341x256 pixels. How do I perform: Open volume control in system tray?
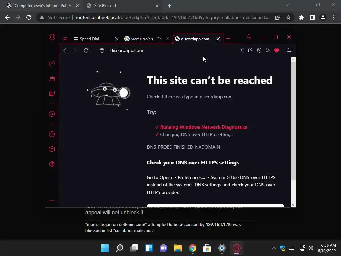click(310, 248)
